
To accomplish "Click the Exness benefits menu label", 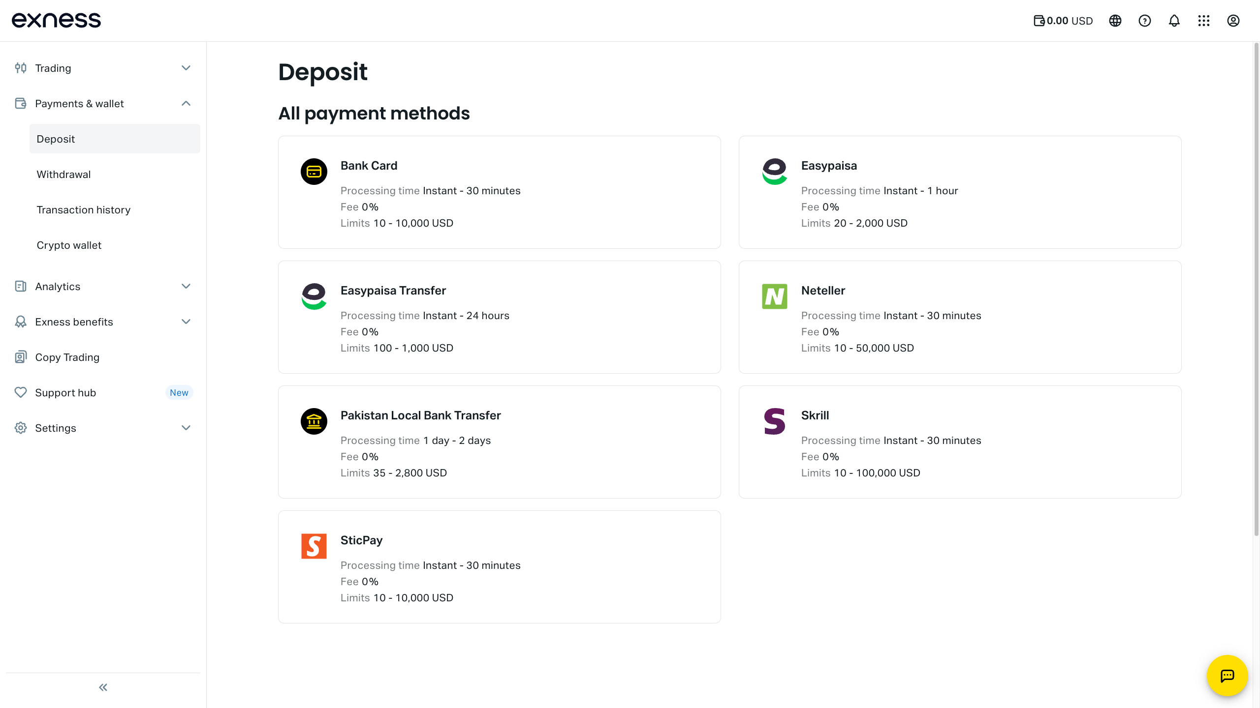I will coord(74,322).
